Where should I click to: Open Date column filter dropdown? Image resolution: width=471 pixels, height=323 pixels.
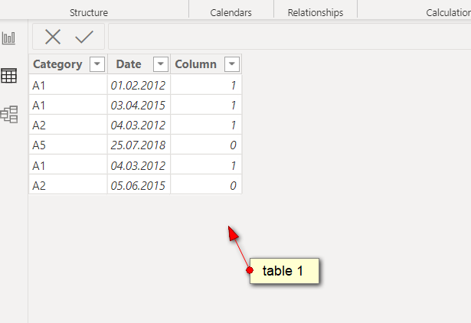coord(160,64)
